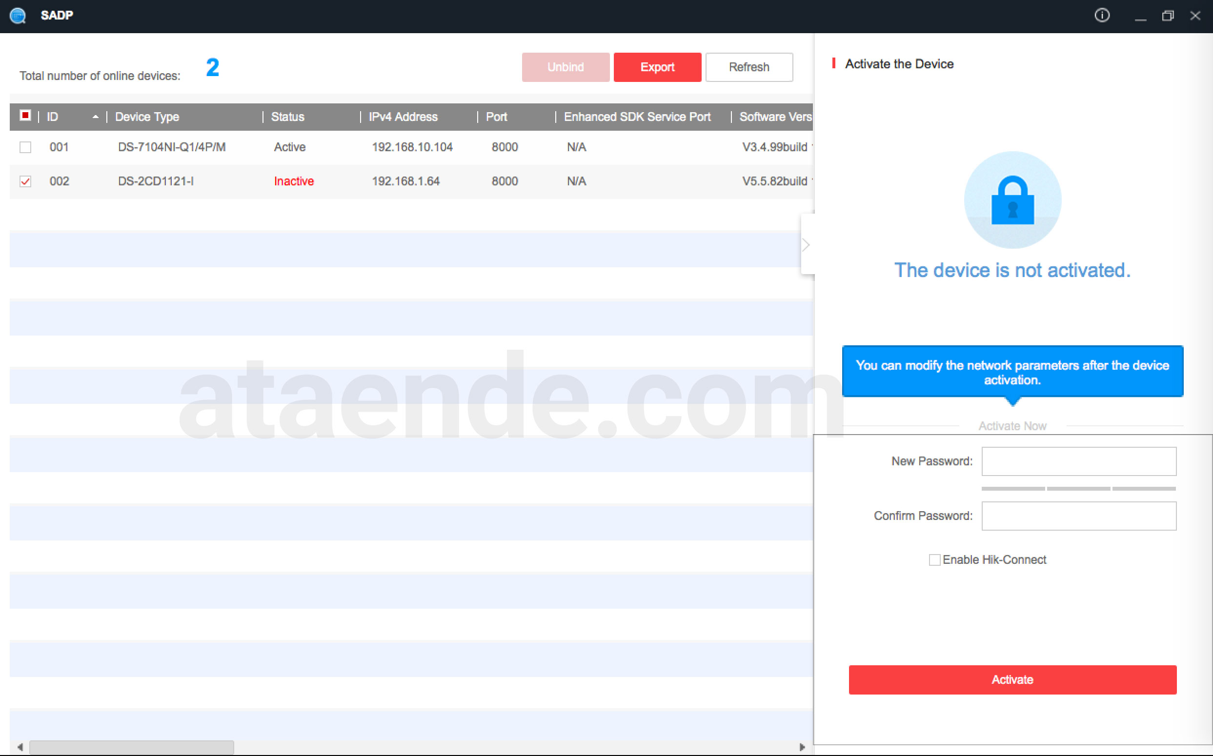This screenshot has width=1213, height=756.
Task: Click the SADP application logo icon
Action: pyautogui.click(x=18, y=16)
